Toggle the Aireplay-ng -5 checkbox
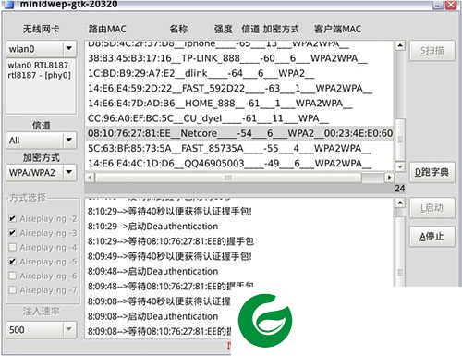 point(12,262)
